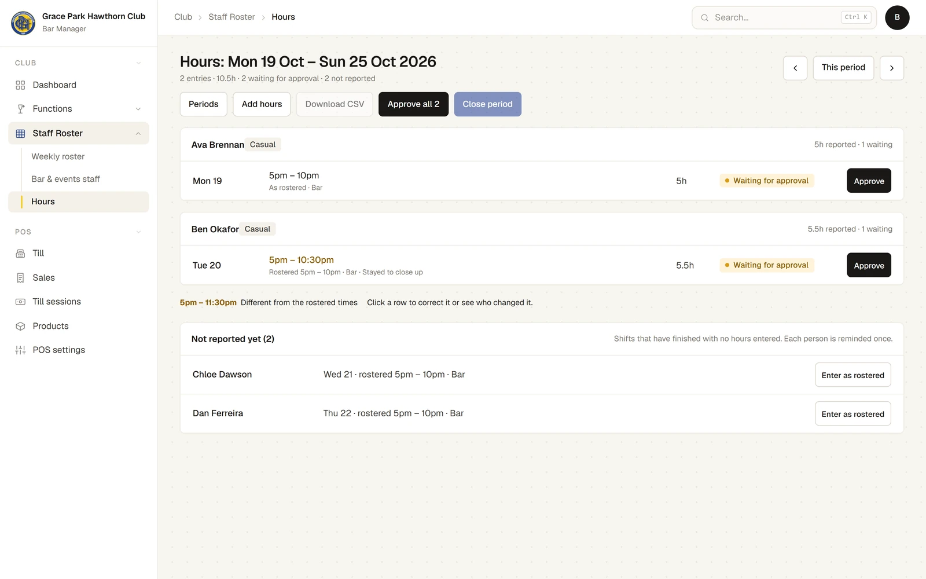This screenshot has width=926, height=579.
Task: Click the Functions cocktail glass icon
Action: pos(20,109)
